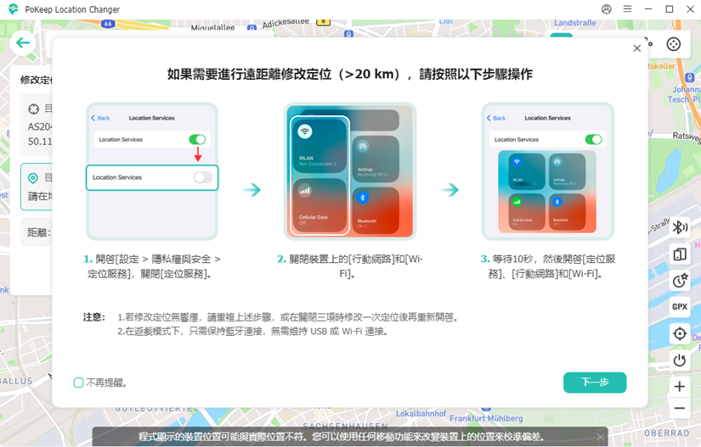701x447 pixels.
Task: Open the Bluetooth connection tool icon
Action: tap(680, 227)
